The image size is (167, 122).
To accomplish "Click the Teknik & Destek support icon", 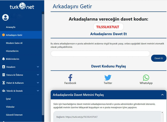I will pyautogui.click(x=4, y=91).
